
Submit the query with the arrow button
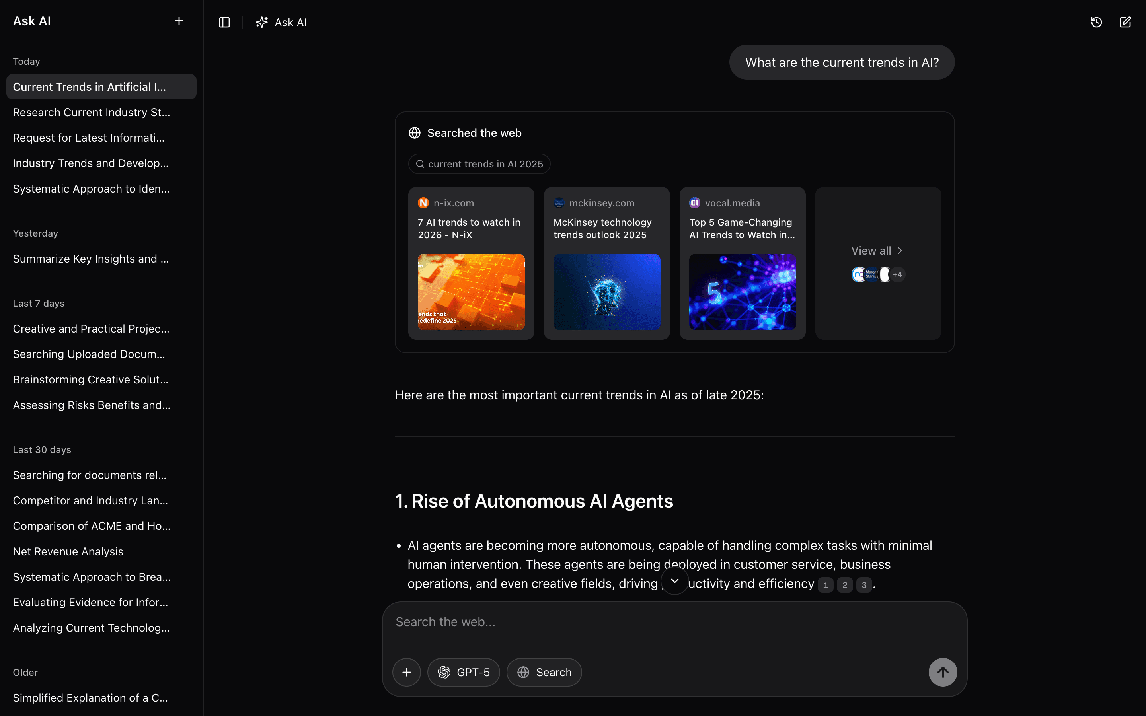point(942,672)
